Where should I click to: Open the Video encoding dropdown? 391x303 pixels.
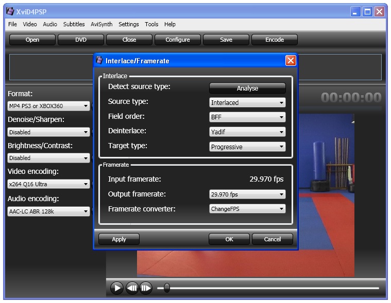click(x=48, y=184)
